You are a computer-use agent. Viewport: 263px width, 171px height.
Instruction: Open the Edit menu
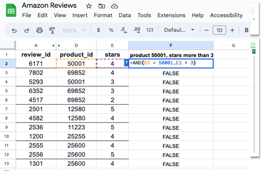[x=42, y=15]
